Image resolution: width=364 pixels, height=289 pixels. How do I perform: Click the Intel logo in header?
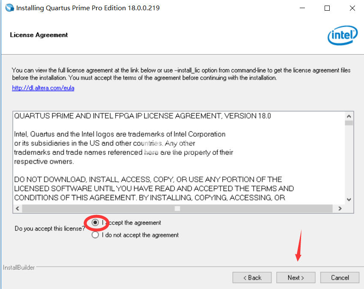(343, 35)
